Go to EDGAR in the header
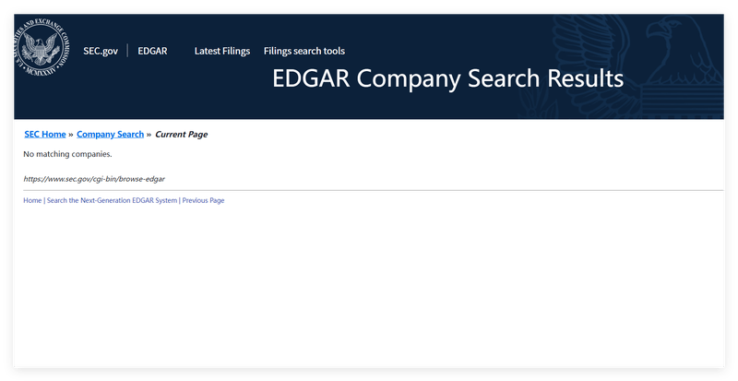Image resolution: width=738 pixels, height=381 pixels. click(152, 51)
